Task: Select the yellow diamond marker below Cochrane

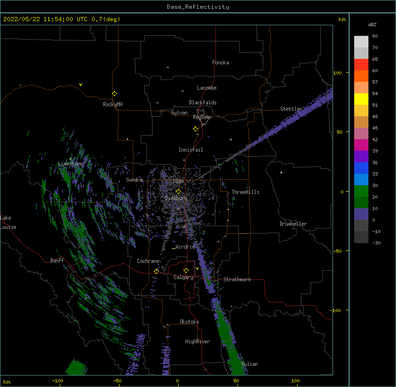Action: [x=156, y=271]
